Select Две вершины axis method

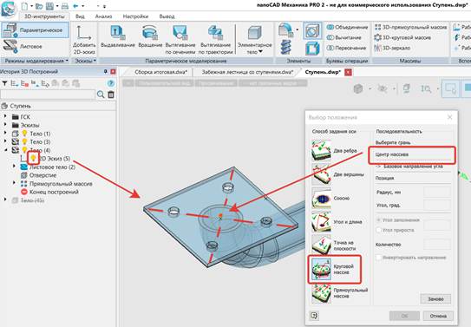tap(338, 174)
